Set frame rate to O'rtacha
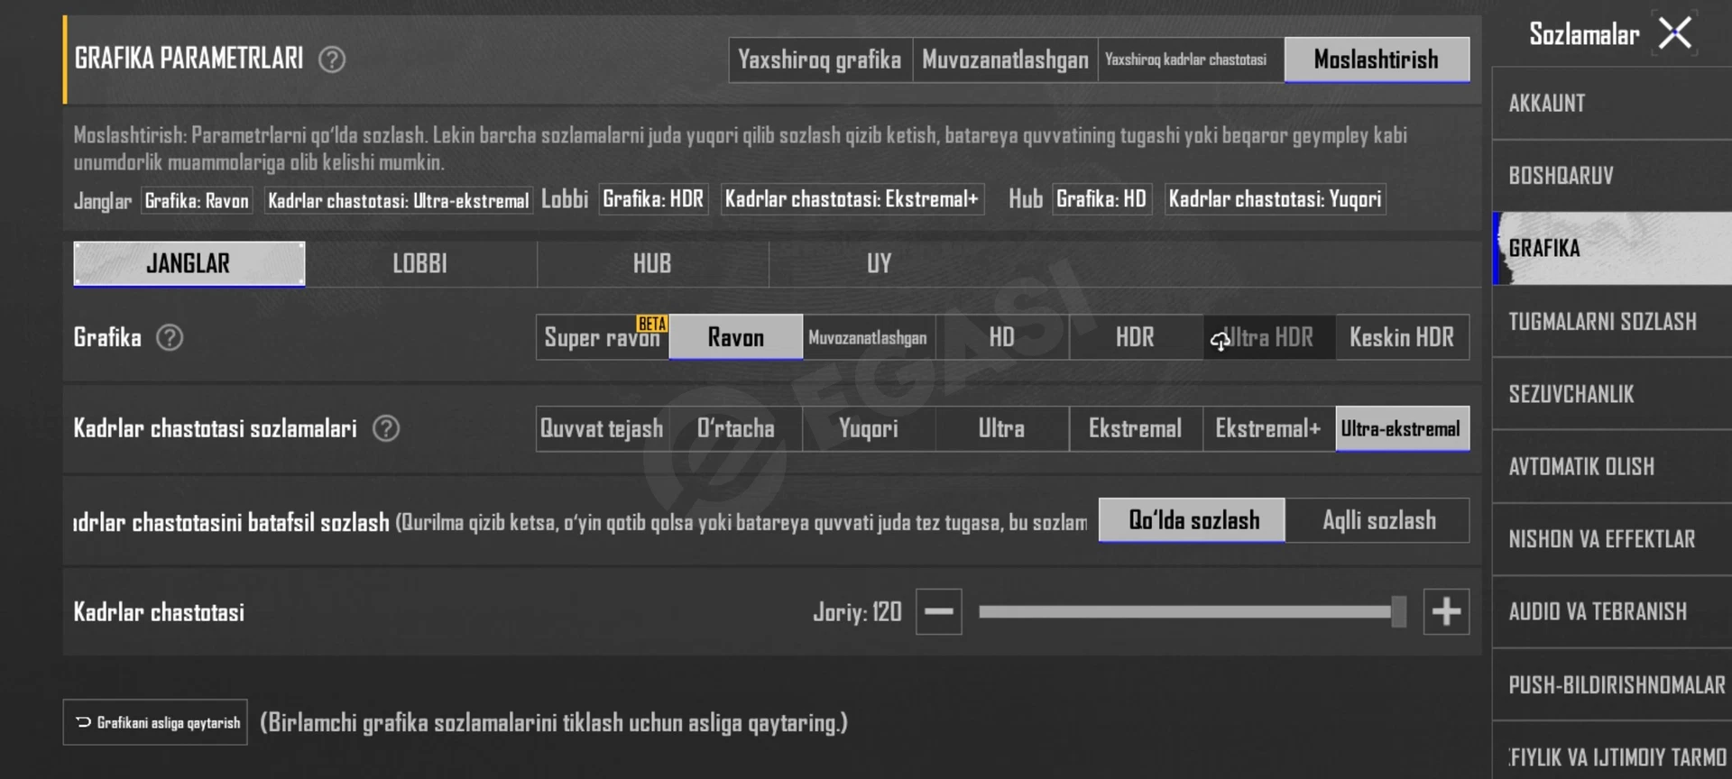 click(736, 428)
